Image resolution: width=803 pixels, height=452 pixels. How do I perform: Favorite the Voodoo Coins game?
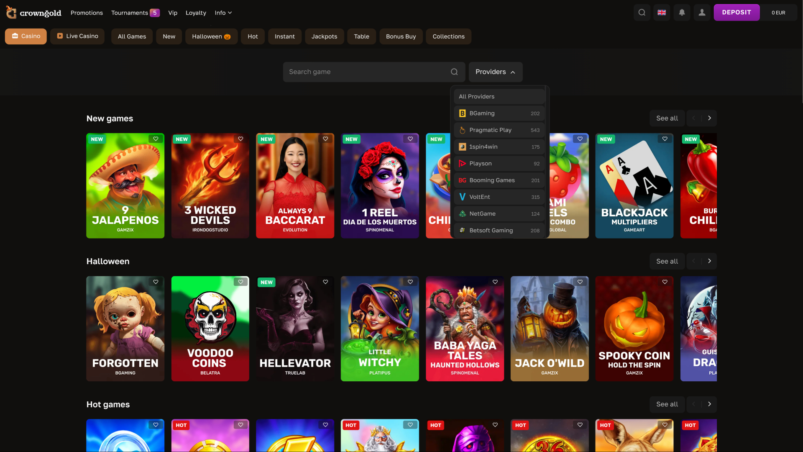click(x=240, y=282)
